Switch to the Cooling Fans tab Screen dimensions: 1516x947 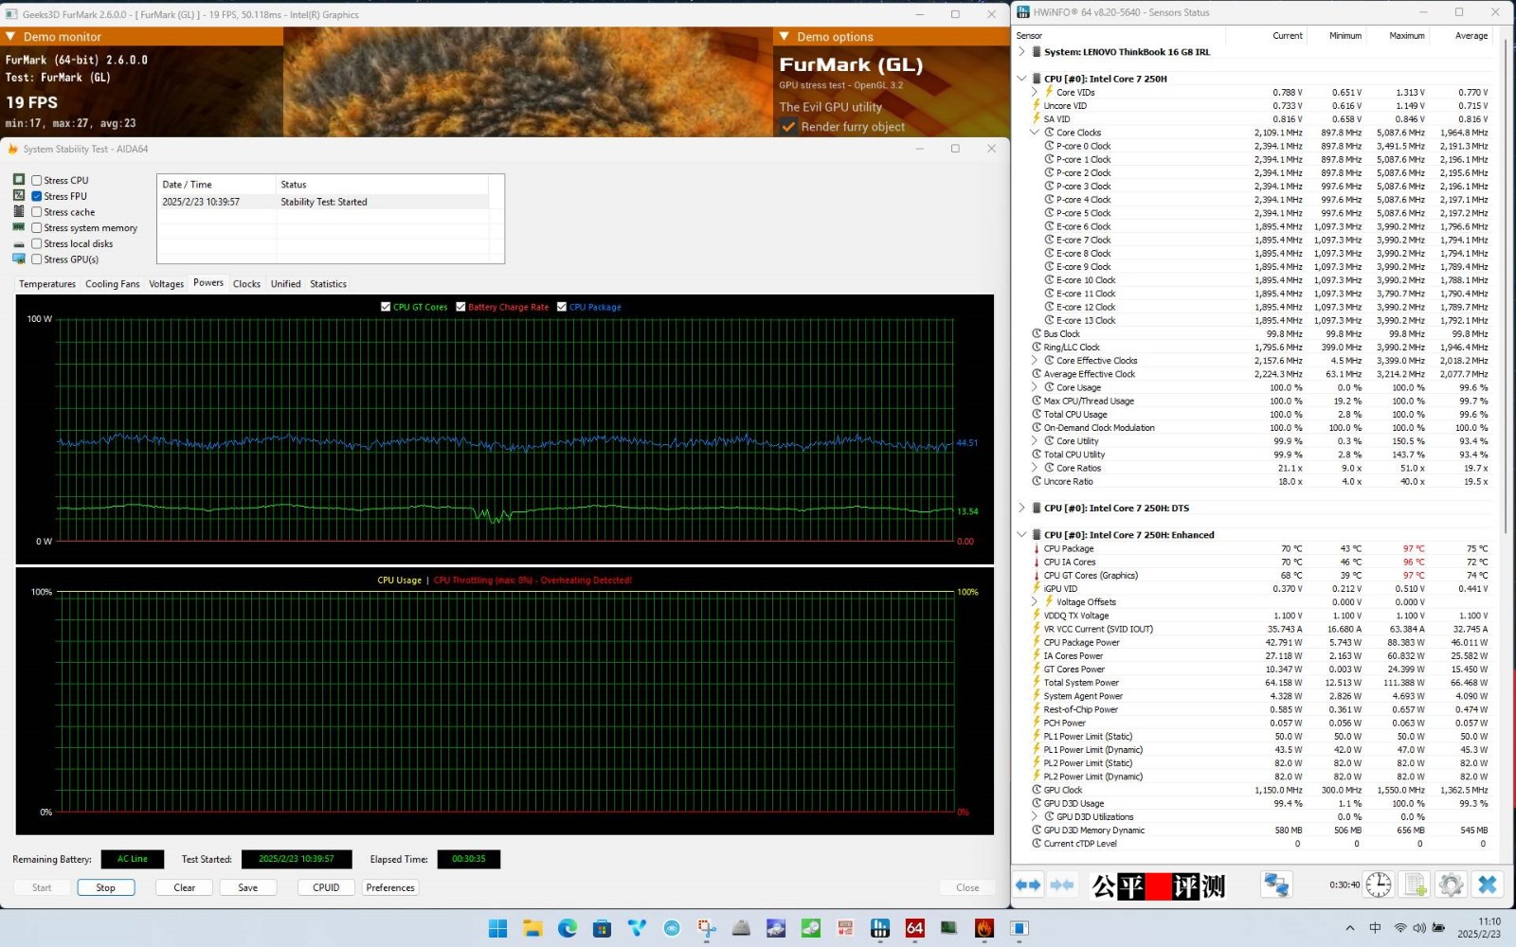tap(113, 284)
